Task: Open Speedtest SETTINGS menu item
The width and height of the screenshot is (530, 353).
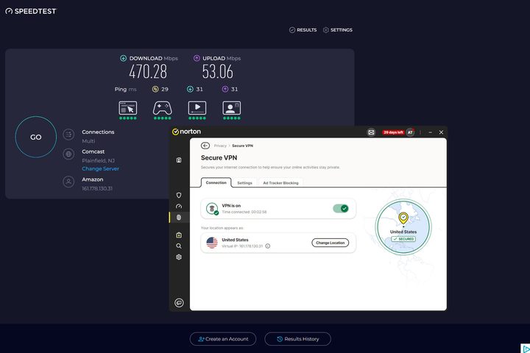Action: point(338,30)
